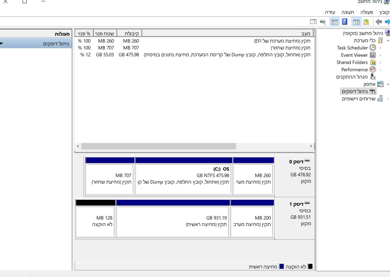
Task: Click the drive with magnifier toolbar icon
Action: tap(323, 22)
